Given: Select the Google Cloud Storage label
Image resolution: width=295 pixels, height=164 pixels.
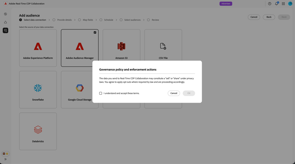Looking at the screenshot, I should (x=79, y=100).
